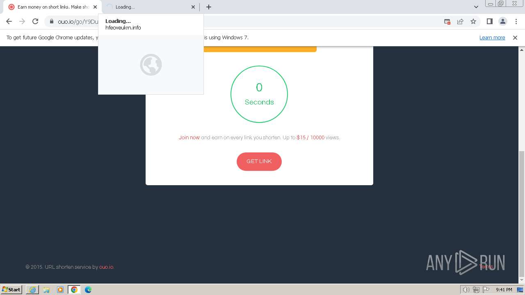The width and height of the screenshot is (525, 295).
Task: Click the pop-up blocked icon in the address bar
Action: [447, 21]
